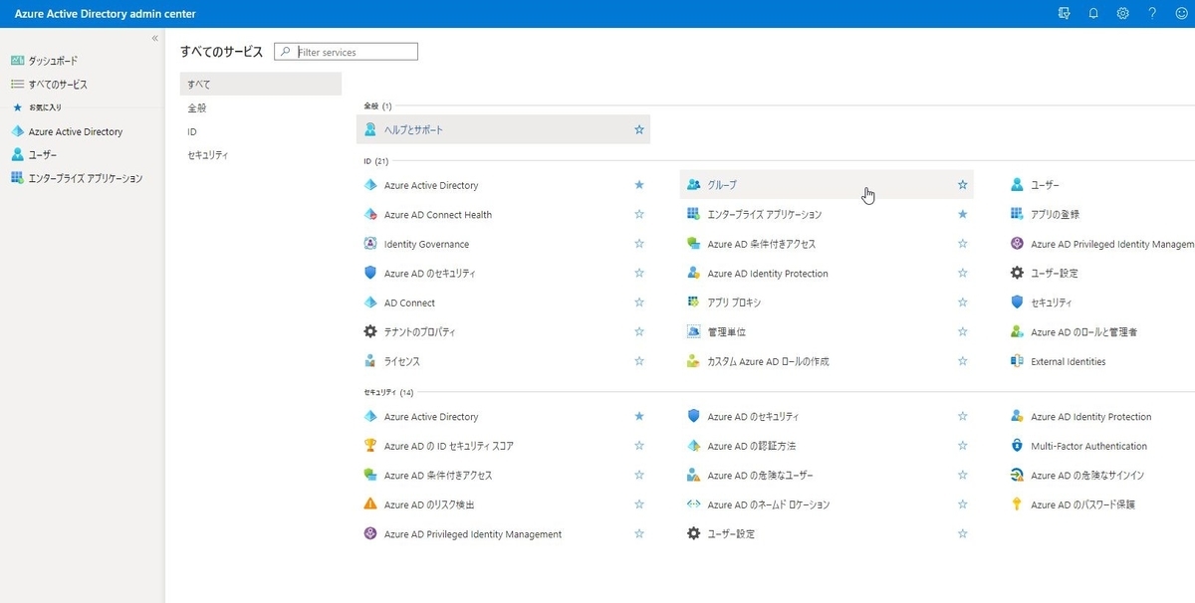The image size is (1195, 603).
Task: Favorite 管理単位 with its star
Action: click(963, 331)
